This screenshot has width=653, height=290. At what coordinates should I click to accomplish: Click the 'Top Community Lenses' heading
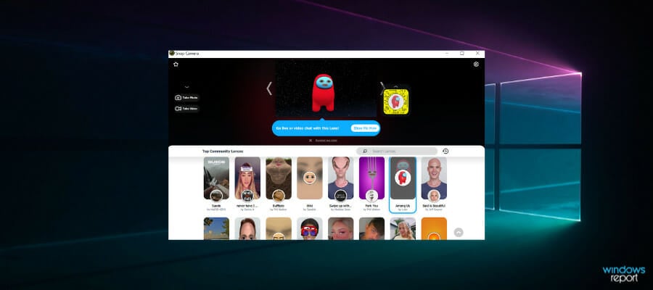[x=223, y=151]
